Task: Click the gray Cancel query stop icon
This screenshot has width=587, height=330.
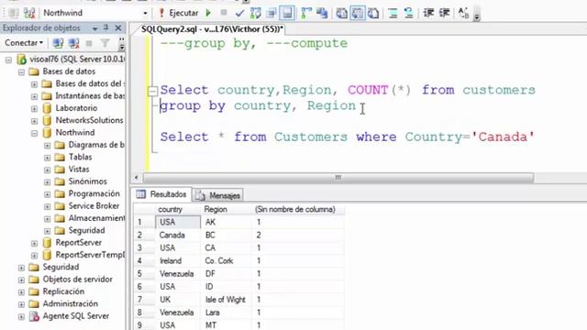Action: coord(224,13)
